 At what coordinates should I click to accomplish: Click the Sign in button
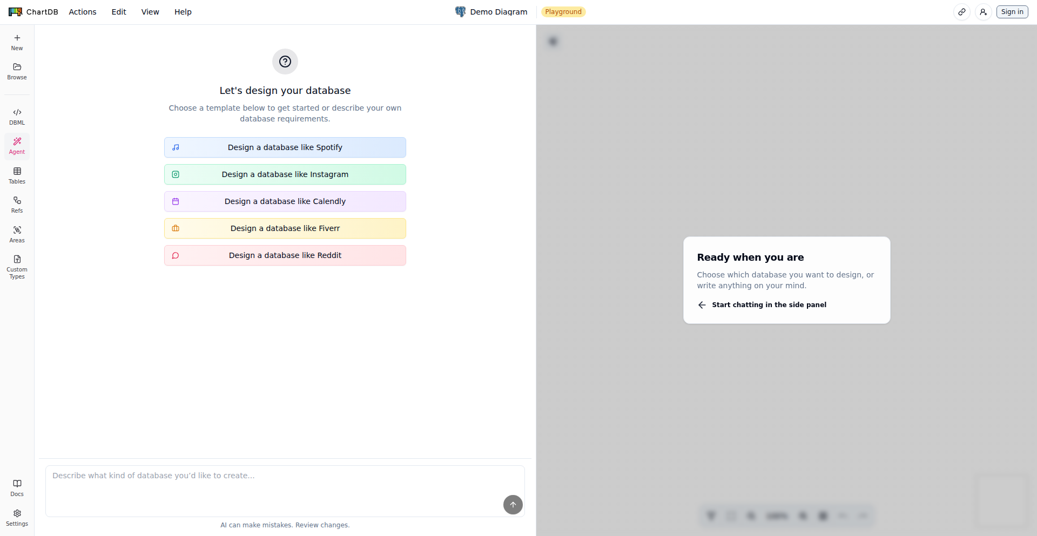click(1012, 12)
